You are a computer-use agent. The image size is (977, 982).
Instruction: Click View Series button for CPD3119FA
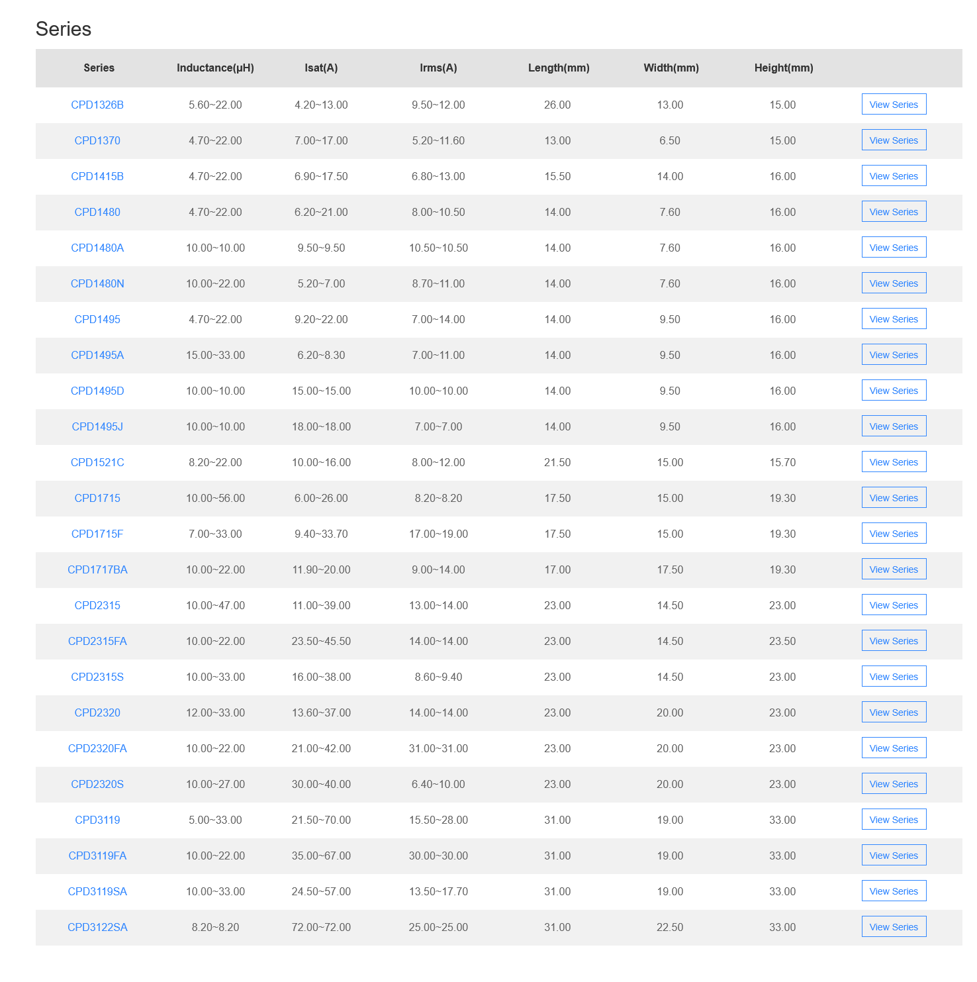894,855
